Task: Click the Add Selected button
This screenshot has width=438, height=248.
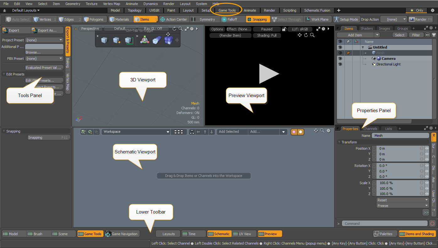Action: click(x=232, y=132)
